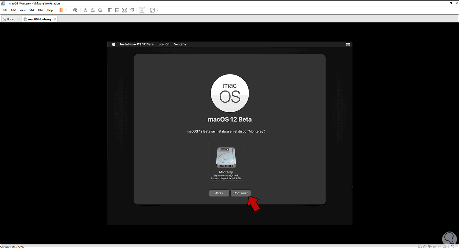Switch to Unity mode icon
The image size is (459, 248).
point(132,10)
